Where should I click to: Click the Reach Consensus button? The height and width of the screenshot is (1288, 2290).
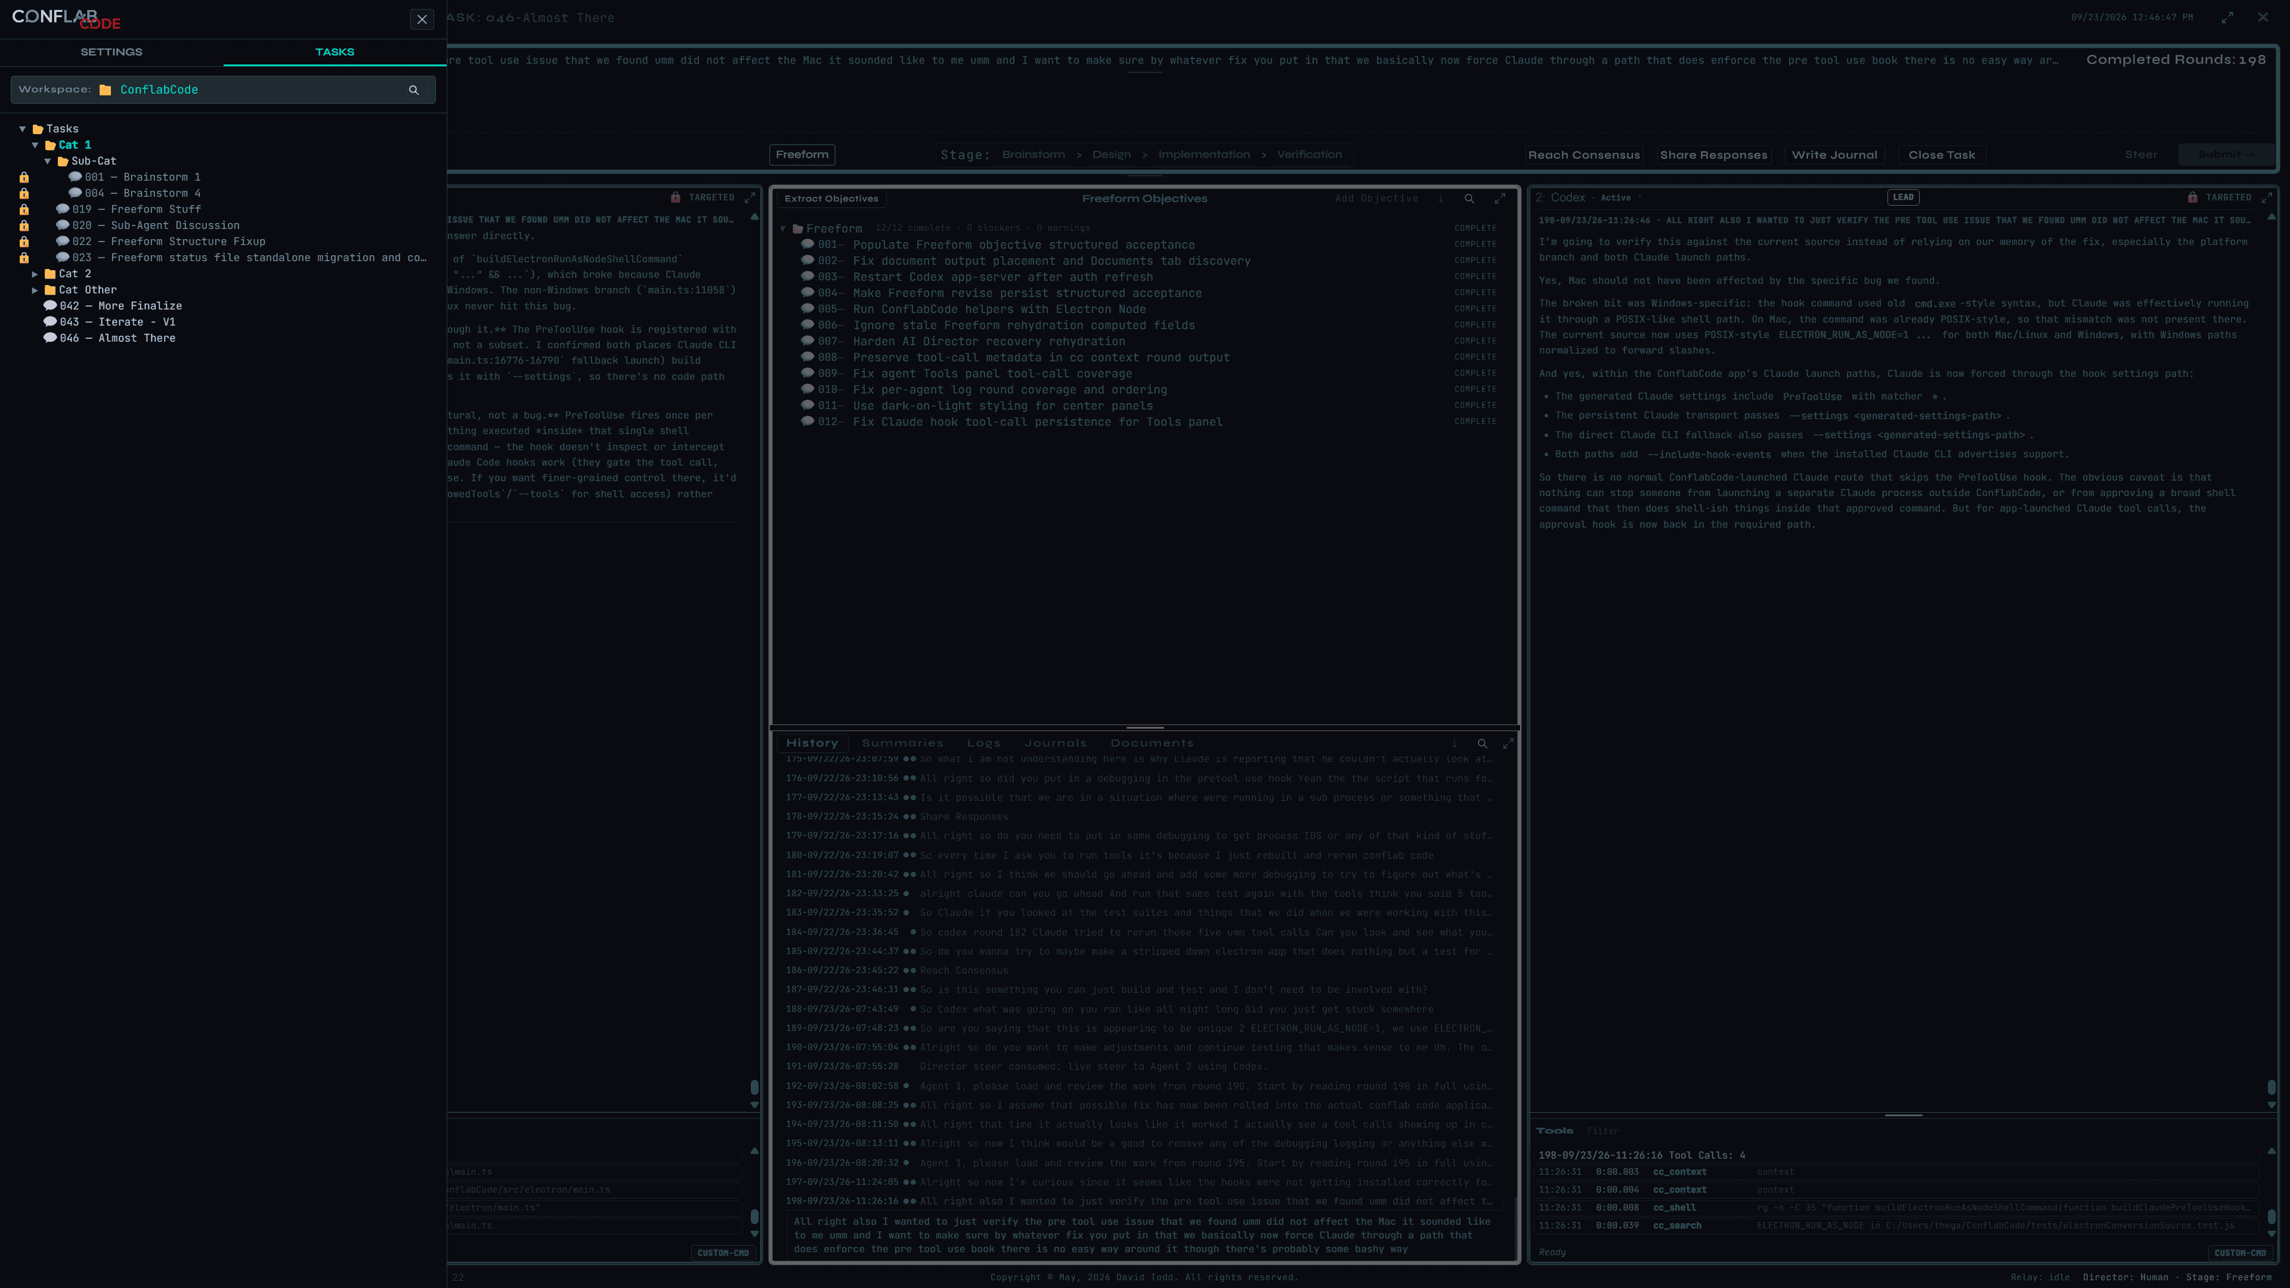(1584, 156)
